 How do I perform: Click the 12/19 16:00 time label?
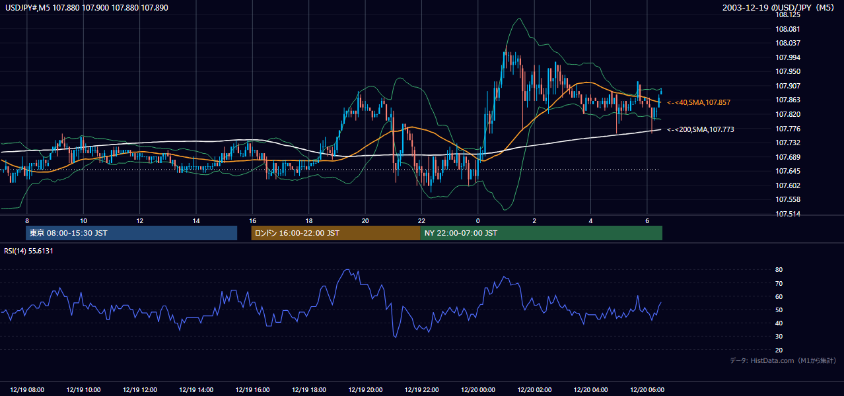pos(253,390)
